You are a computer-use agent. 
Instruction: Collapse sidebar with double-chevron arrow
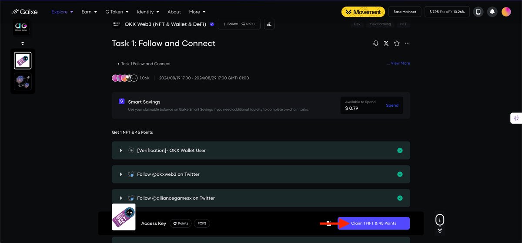pyautogui.click(x=23, y=43)
